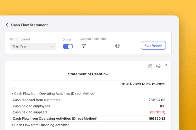Screen dimensions: 196x130
Task: Email the report using the envelope icon
Action: [150, 66]
